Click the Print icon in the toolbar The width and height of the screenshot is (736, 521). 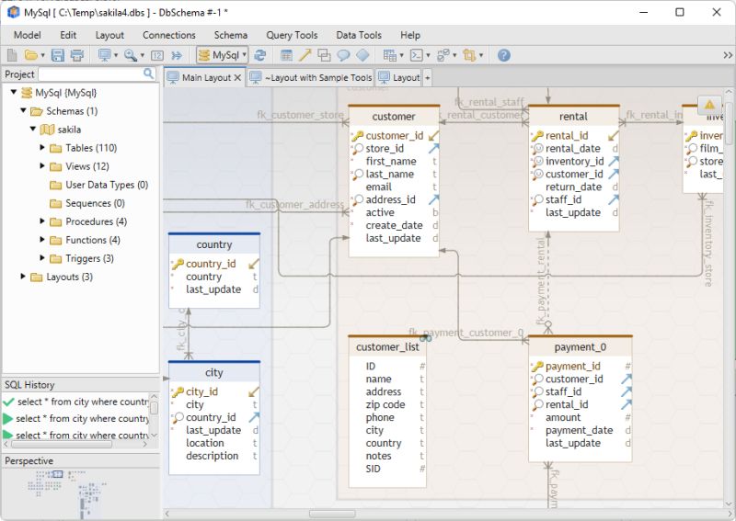pyautogui.click(x=77, y=55)
